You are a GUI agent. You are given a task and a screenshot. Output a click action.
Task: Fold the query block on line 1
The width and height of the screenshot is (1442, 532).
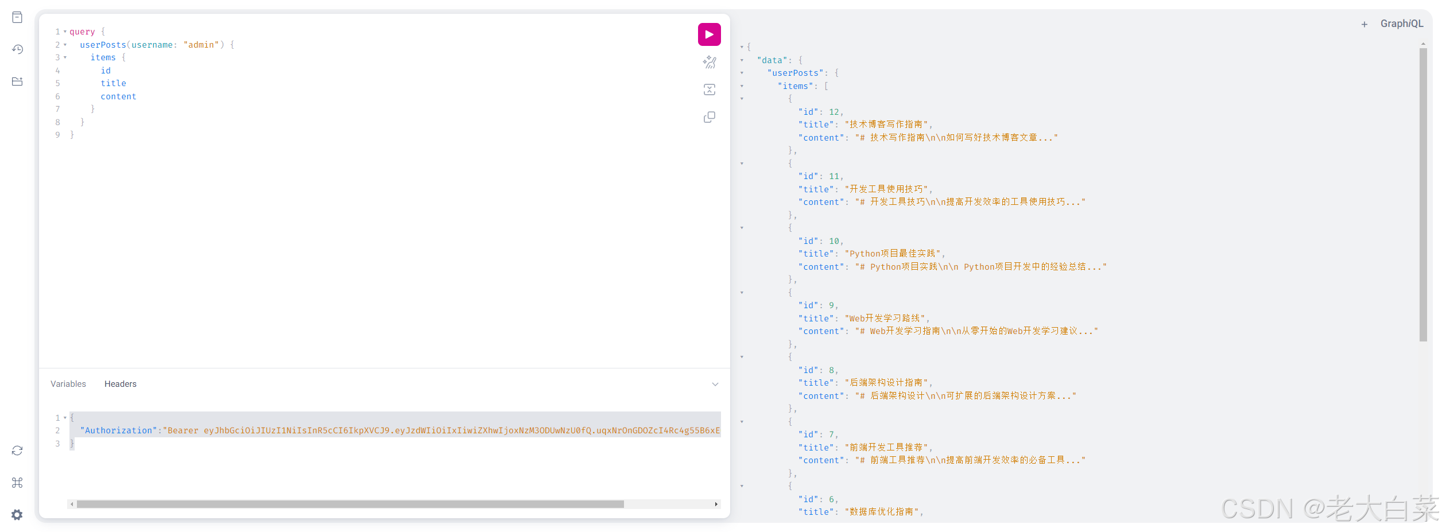65,32
